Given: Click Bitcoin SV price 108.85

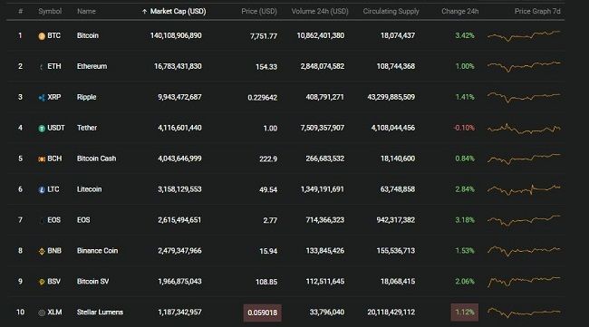Looking at the screenshot, I should pos(266,282).
